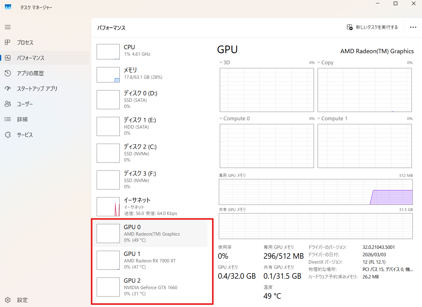The image size is (422, 307).
Task: Expand the Compute 1 engine selector
Action: (319, 118)
